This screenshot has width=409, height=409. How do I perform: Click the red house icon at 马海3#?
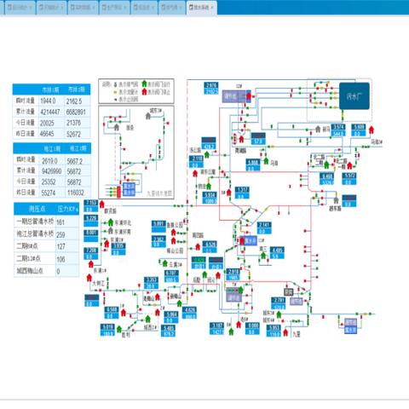(372, 130)
